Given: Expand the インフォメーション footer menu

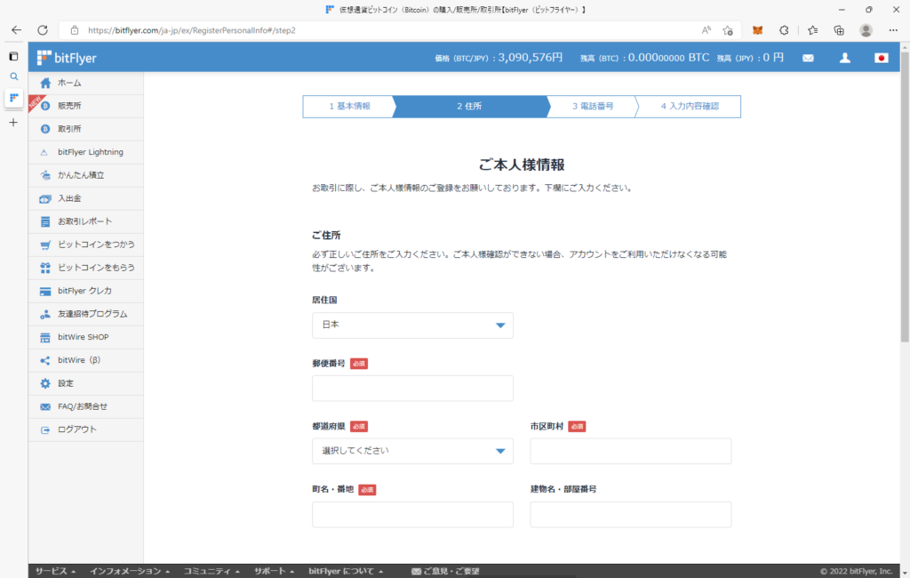Looking at the screenshot, I should pos(131,571).
